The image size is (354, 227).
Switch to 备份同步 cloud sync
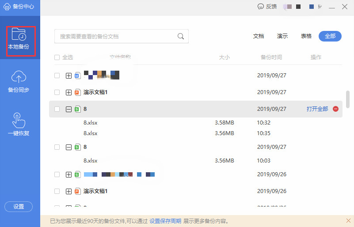tap(18, 81)
